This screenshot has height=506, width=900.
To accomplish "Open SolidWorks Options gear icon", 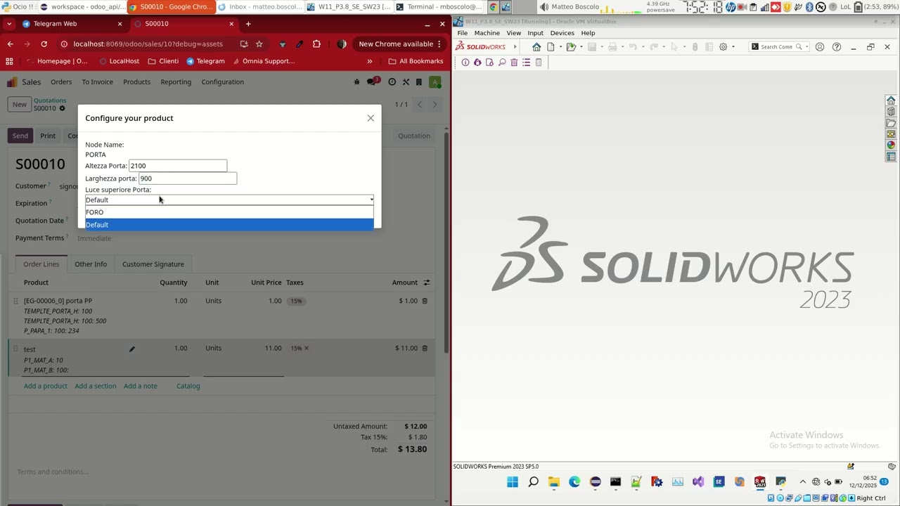I will point(723,47).
